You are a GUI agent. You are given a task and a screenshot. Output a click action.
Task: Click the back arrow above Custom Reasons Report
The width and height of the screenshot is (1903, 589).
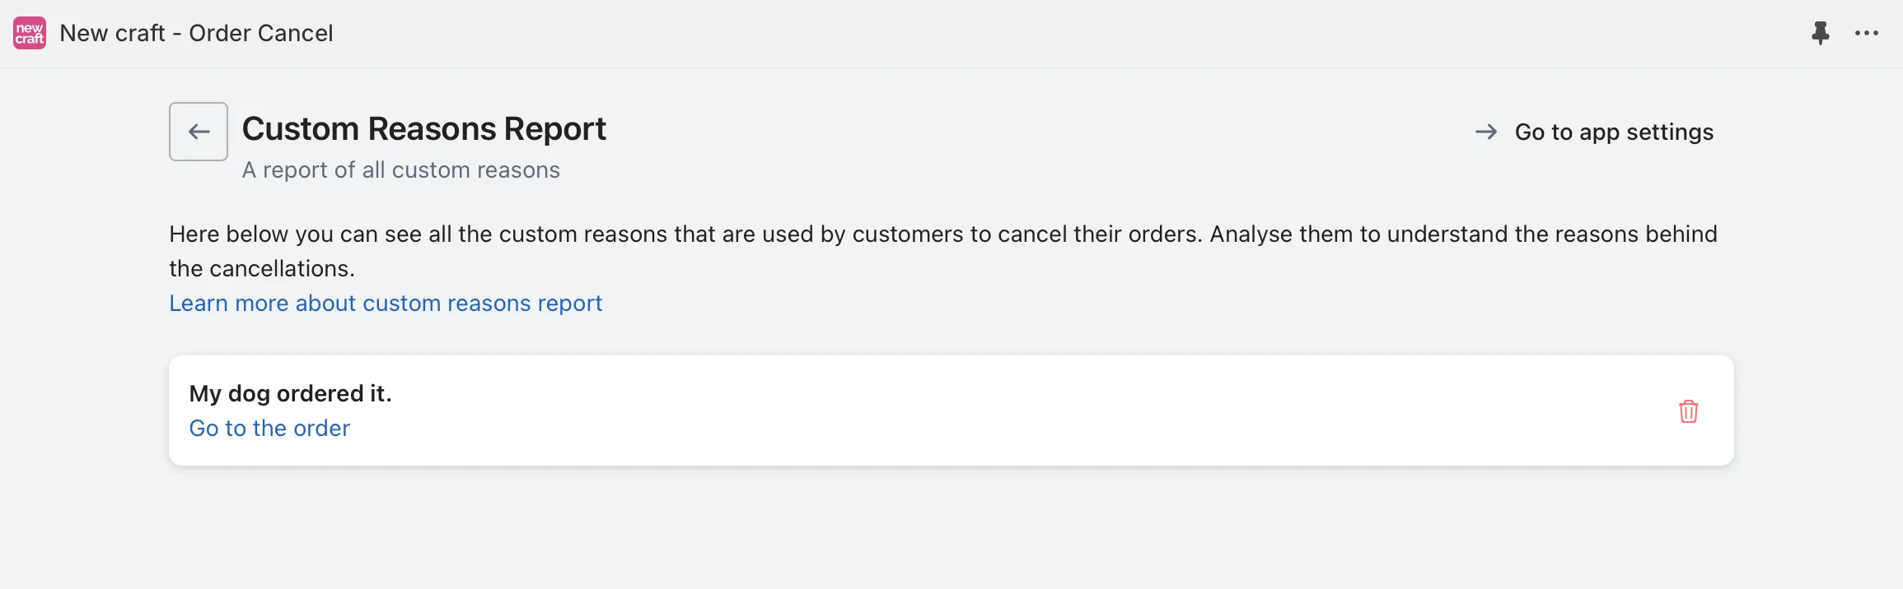[x=198, y=131]
